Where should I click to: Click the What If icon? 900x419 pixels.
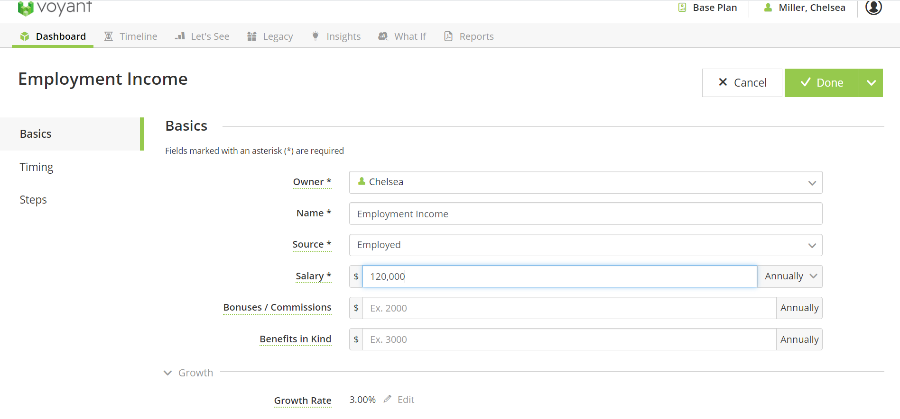click(383, 36)
